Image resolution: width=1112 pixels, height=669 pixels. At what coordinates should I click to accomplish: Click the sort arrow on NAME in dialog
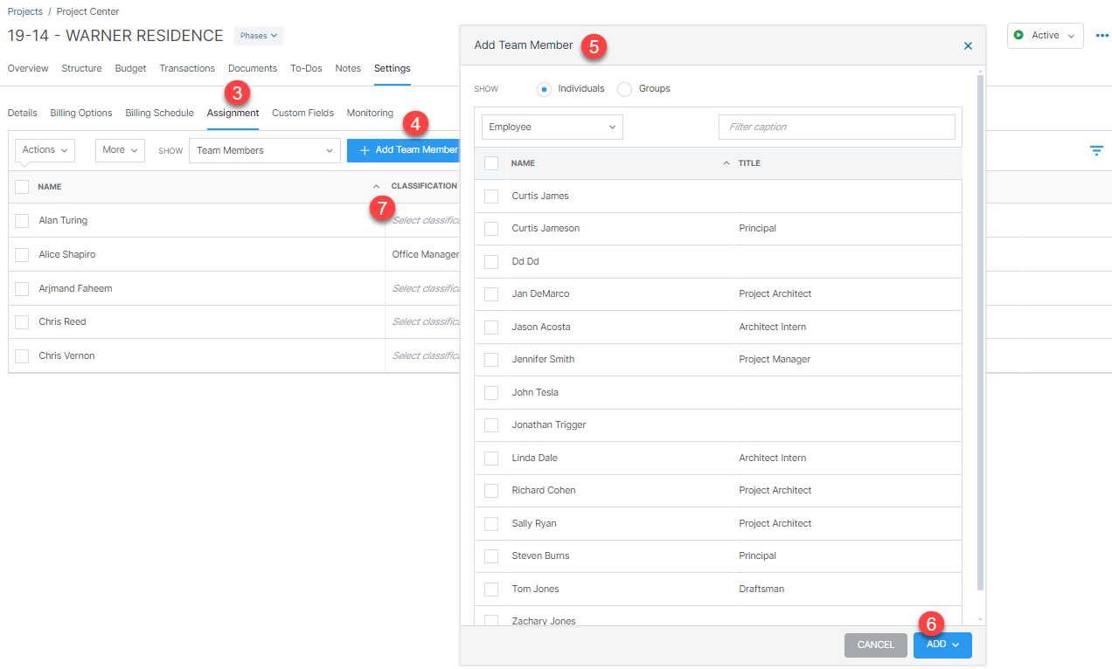point(726,163)
